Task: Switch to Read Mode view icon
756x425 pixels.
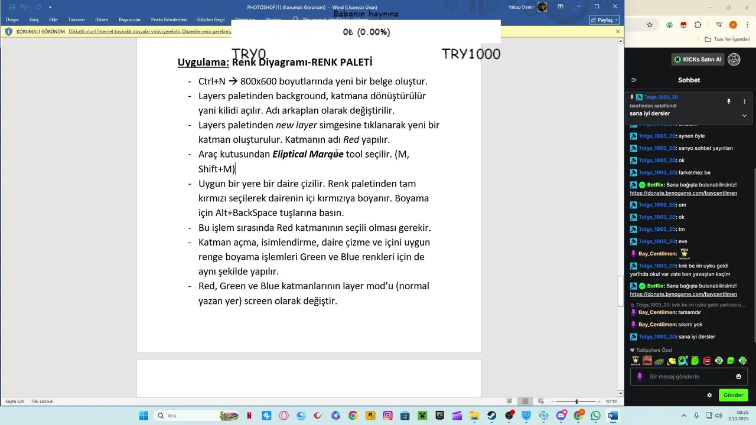Action: tap(509, 401)
